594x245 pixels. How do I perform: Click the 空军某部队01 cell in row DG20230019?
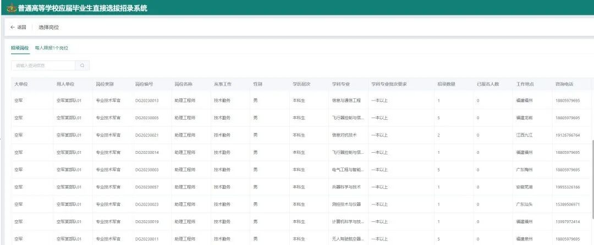click(x=69, y=221)
